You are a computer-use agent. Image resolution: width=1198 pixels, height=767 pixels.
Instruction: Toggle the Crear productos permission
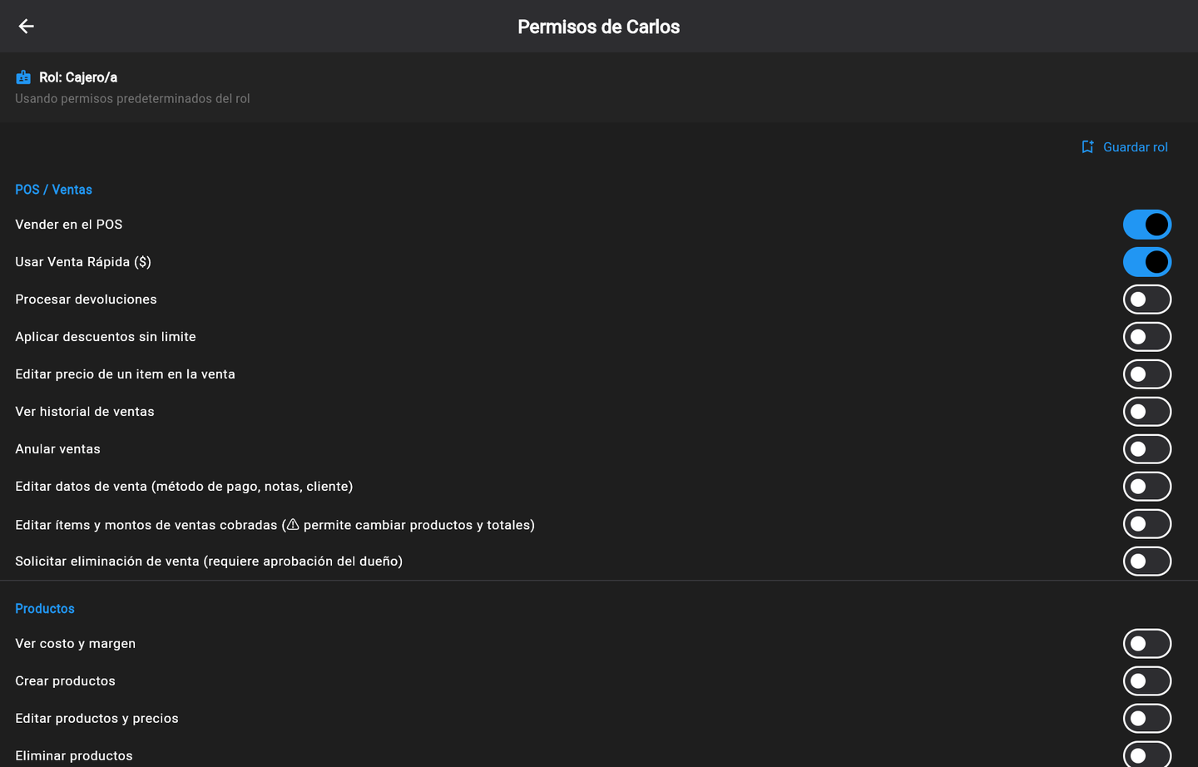(x=1147, y=681)
